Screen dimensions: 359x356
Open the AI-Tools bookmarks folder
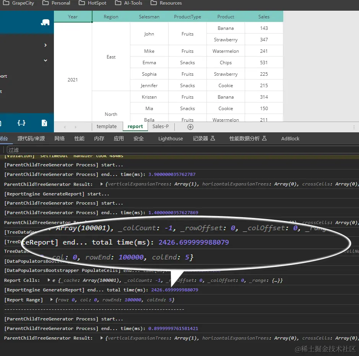[128, 3]
